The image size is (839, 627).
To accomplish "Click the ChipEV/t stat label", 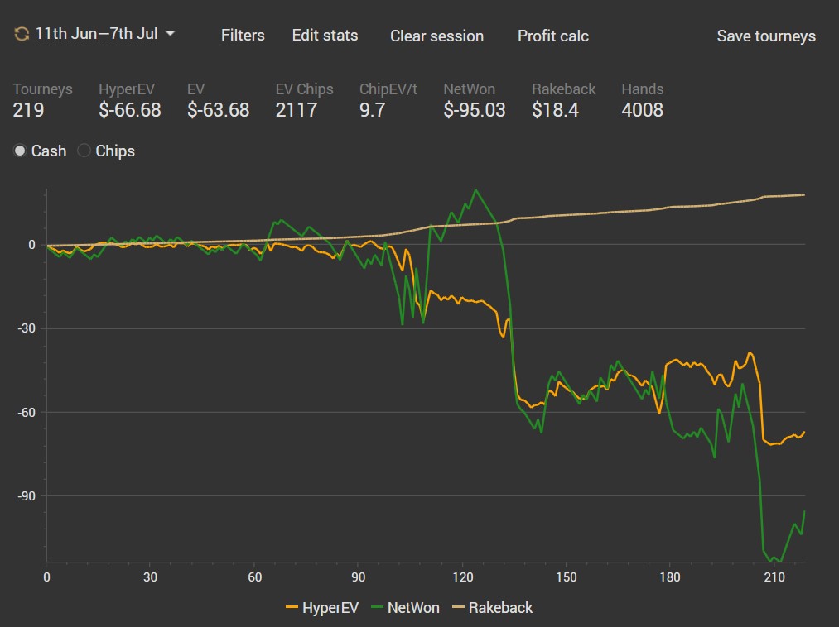I will [x=388, y=89].
